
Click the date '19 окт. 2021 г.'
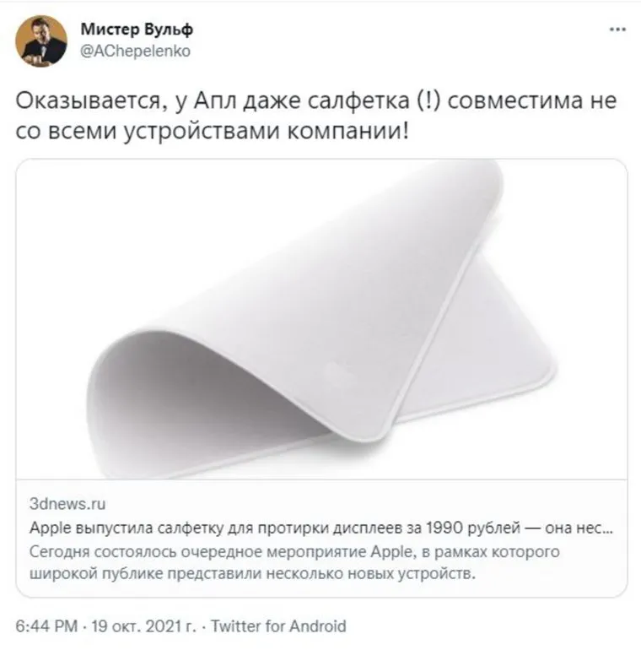point(143,626)
